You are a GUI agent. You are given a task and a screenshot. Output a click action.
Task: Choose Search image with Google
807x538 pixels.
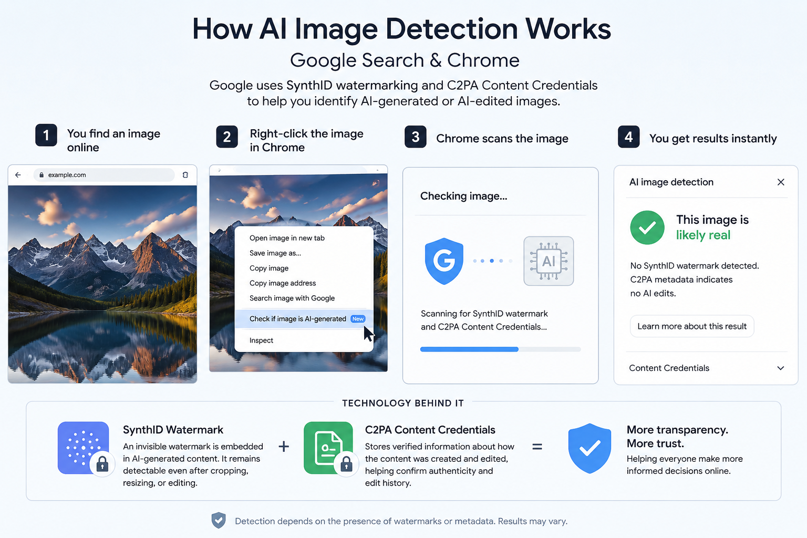[x=292, y=298]
